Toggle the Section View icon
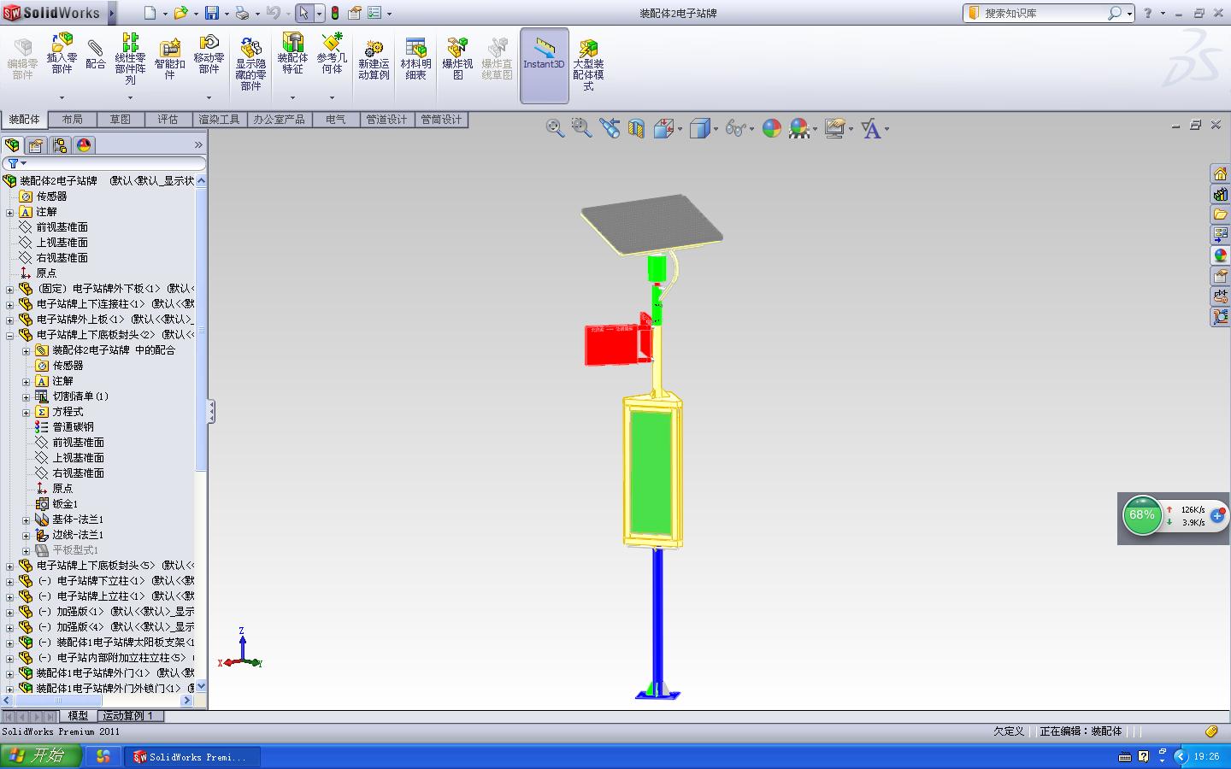The width and height of the screenshot is (1231, 769). tap(635, 128)
